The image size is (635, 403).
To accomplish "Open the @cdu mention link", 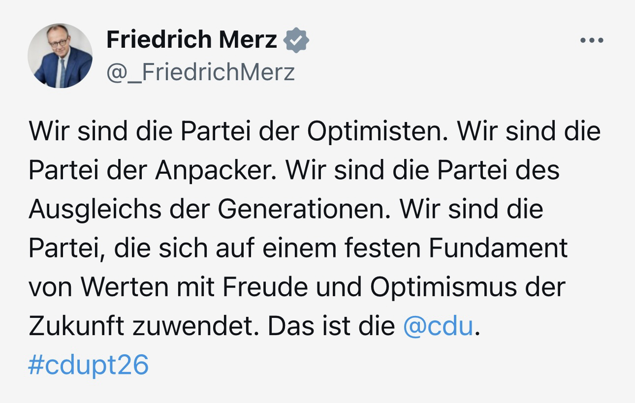I will pos(438,326).
